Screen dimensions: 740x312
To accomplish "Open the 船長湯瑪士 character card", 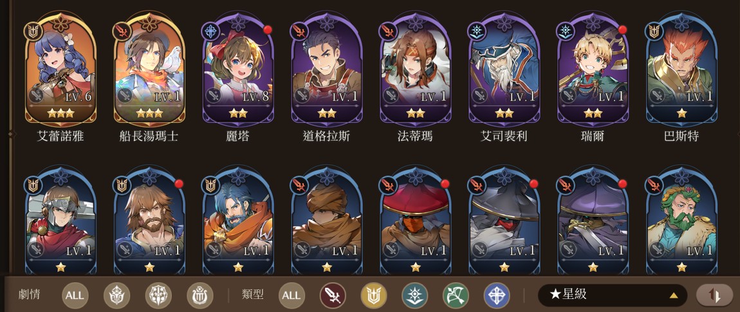I will click(149, 68).
